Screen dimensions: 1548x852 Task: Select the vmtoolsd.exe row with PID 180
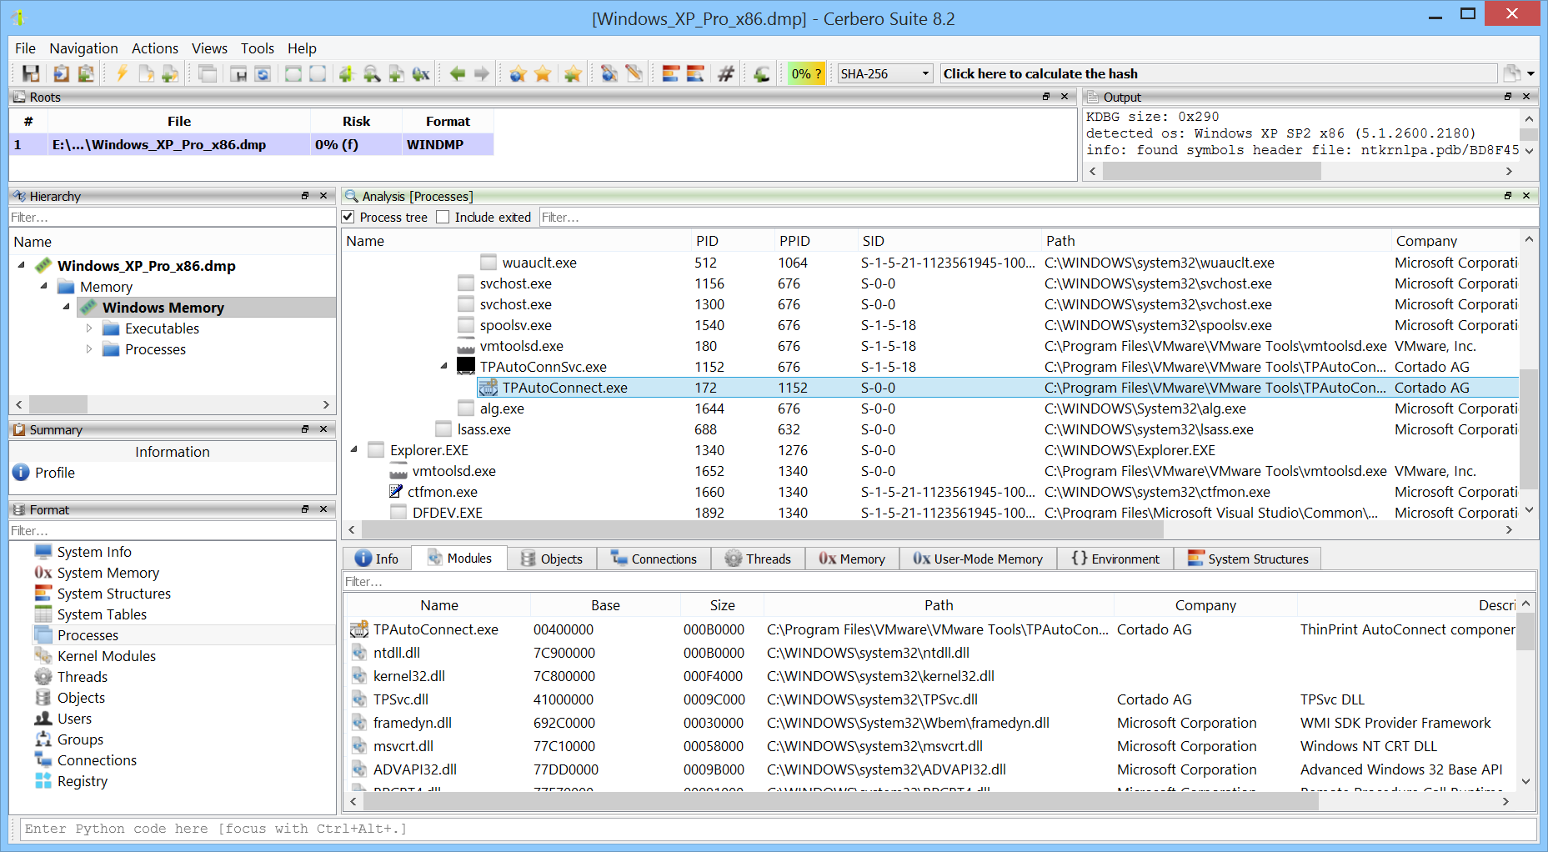point(931,346)
